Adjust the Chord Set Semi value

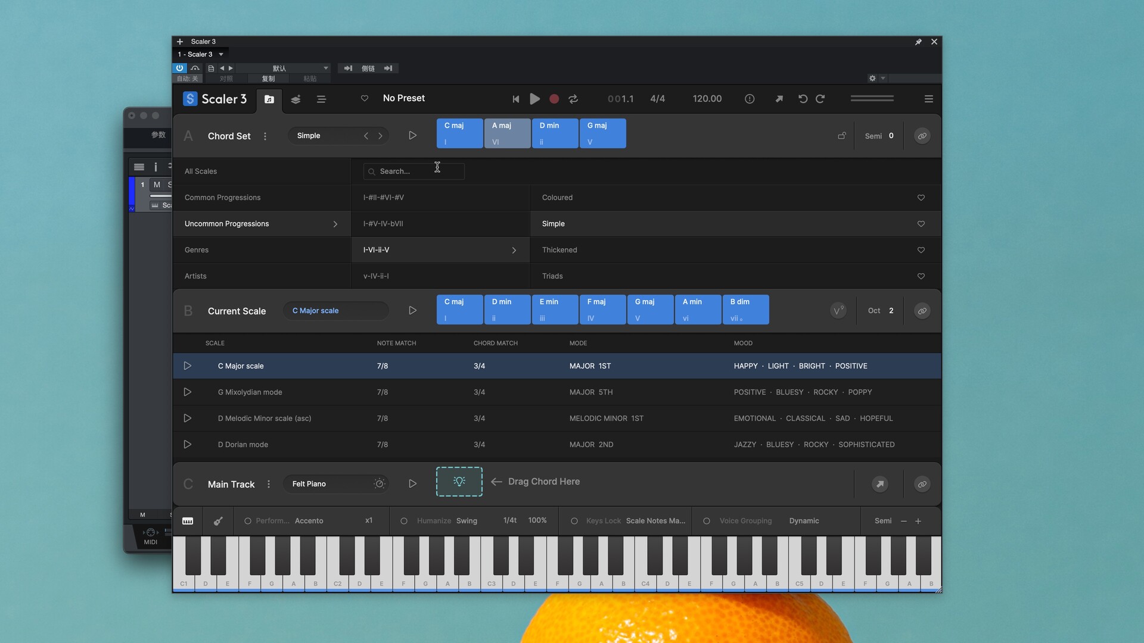891,136
